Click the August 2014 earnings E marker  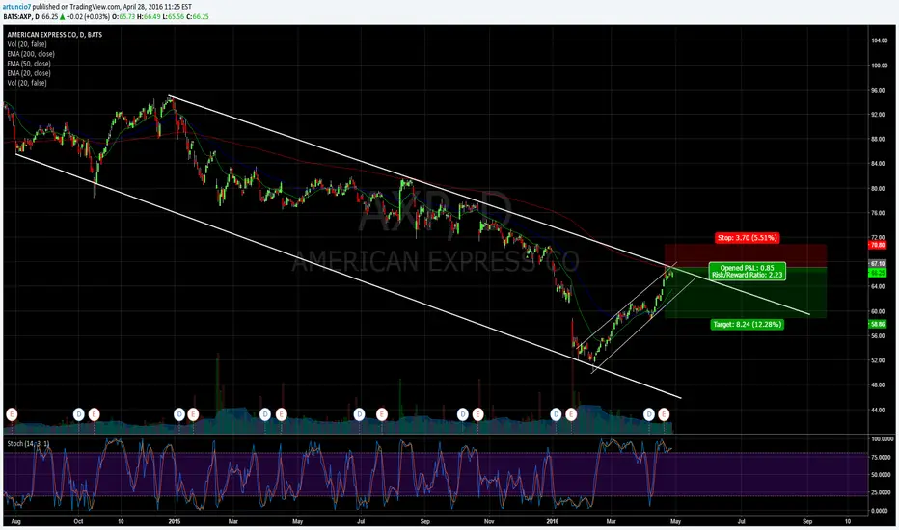(12, 413)
